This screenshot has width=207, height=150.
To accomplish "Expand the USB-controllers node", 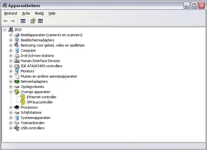I will tap(11, 128).
